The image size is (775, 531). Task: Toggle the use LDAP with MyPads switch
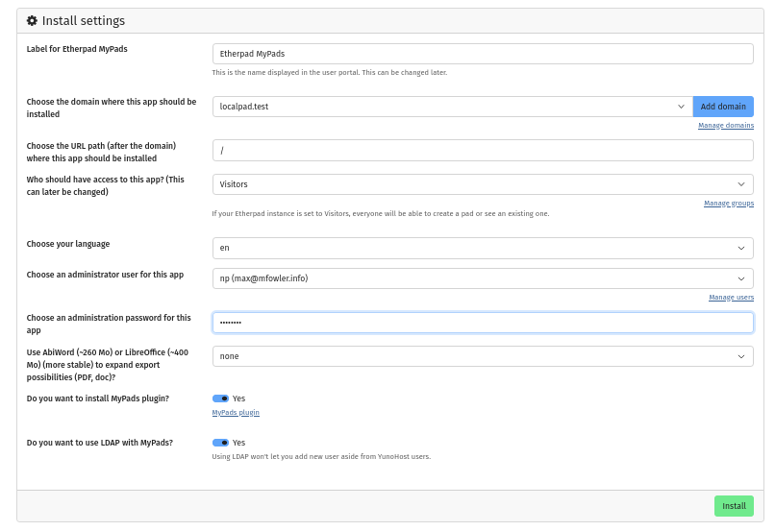coord(220,443)
